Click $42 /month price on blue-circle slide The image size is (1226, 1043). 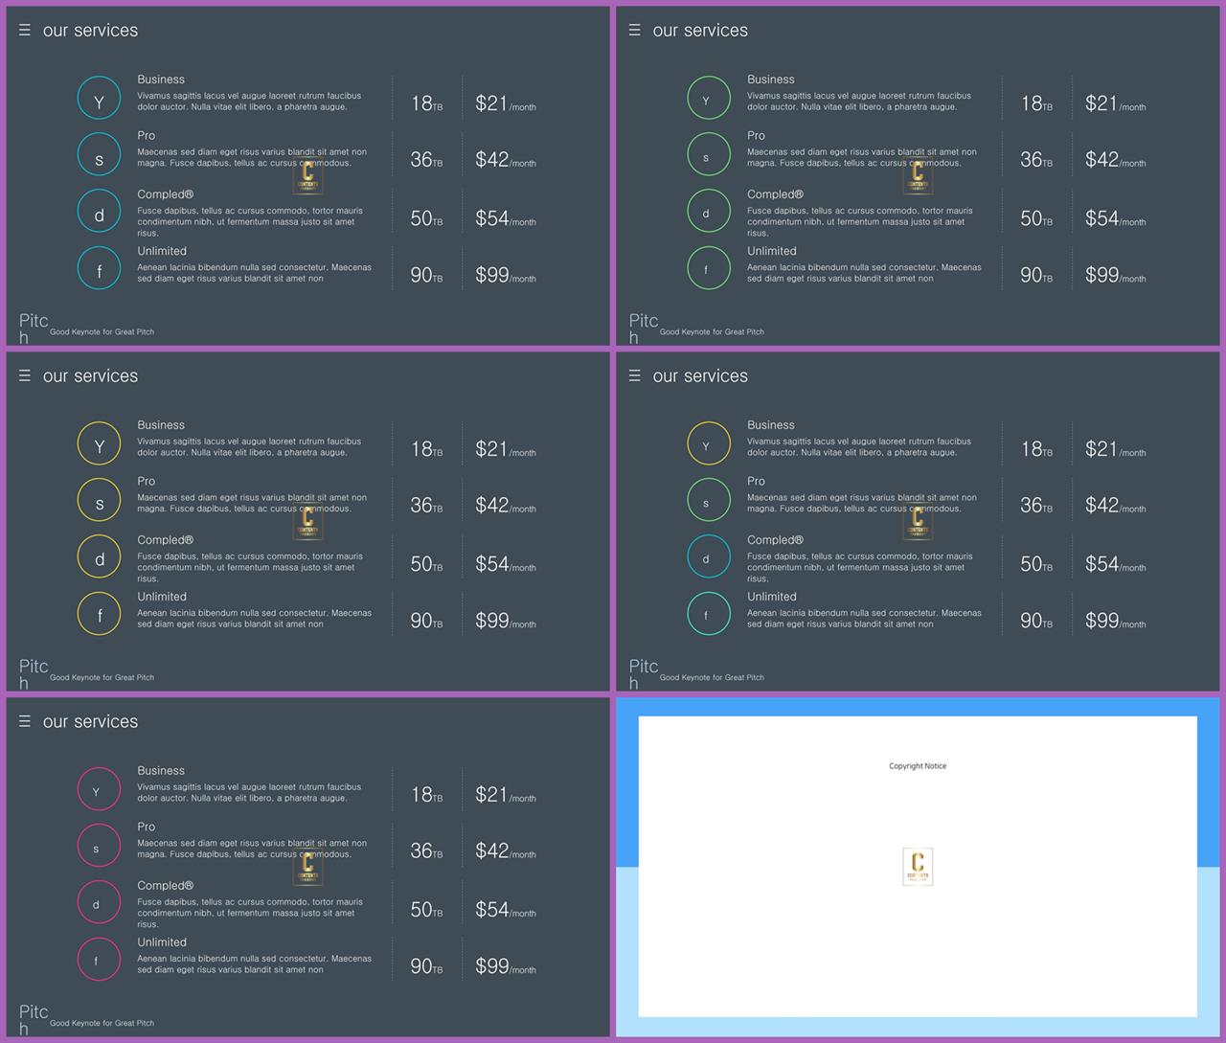tap(506, 160)
